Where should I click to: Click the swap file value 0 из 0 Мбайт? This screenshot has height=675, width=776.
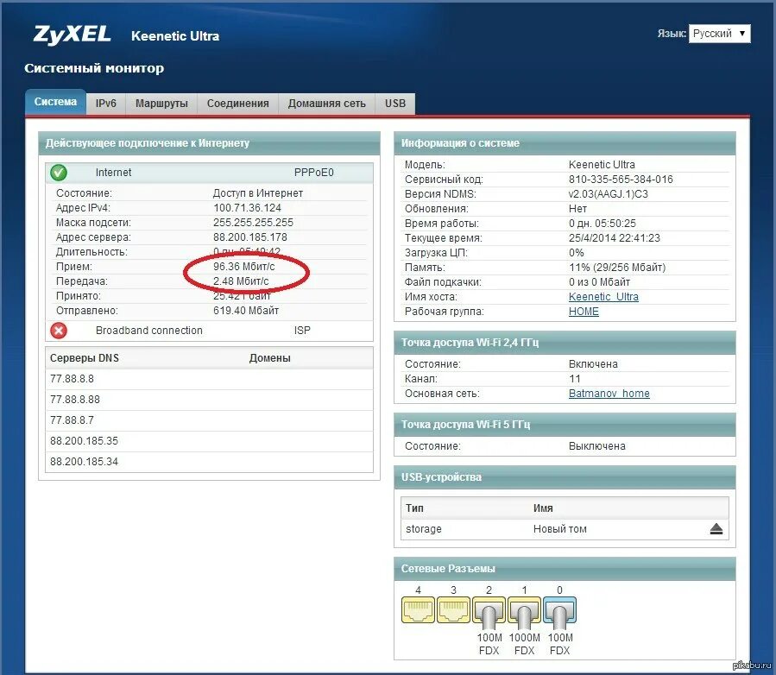coord(599,282)
